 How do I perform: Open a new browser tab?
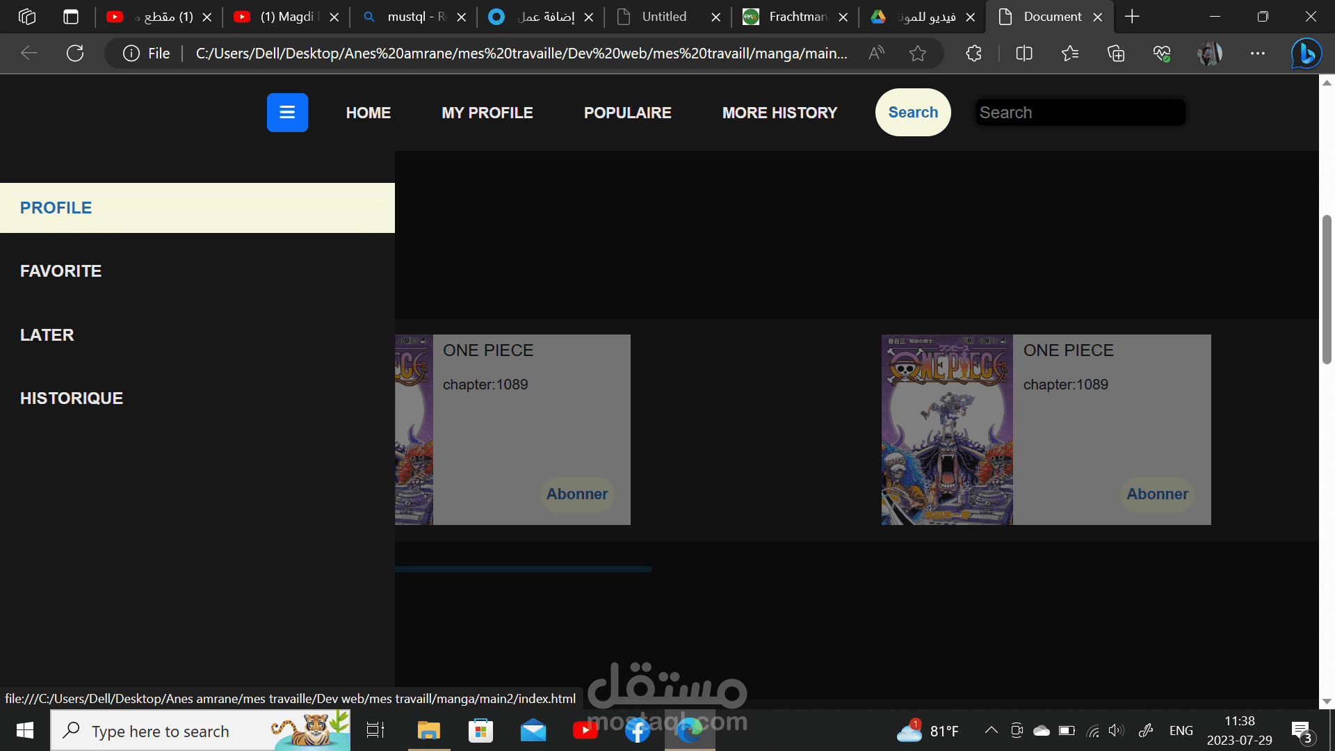(x=1132, y=17)
